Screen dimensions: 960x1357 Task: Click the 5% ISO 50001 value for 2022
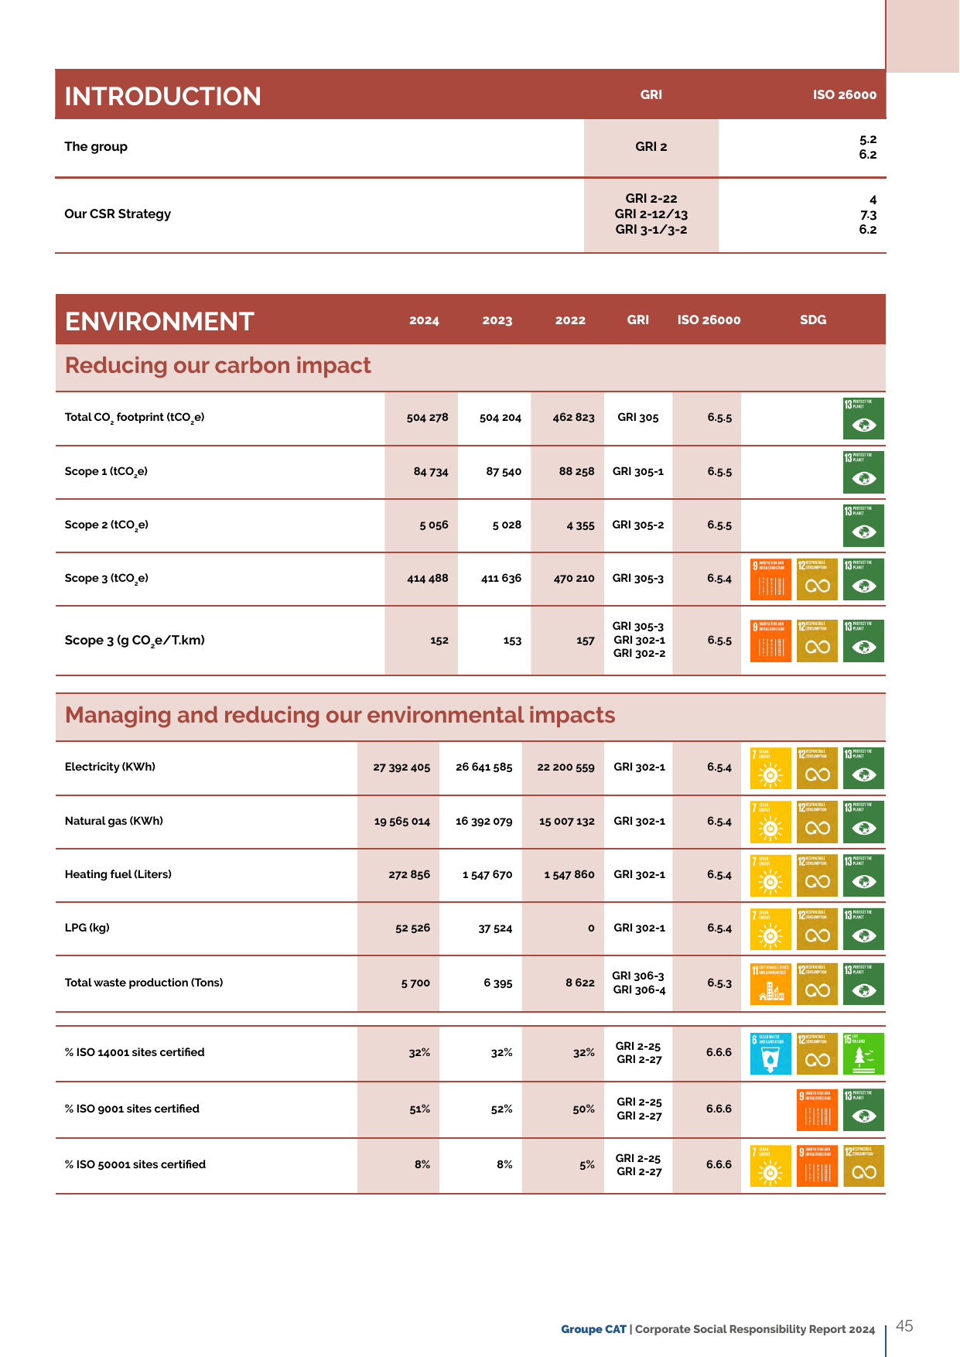click(x=587, y=1164)
